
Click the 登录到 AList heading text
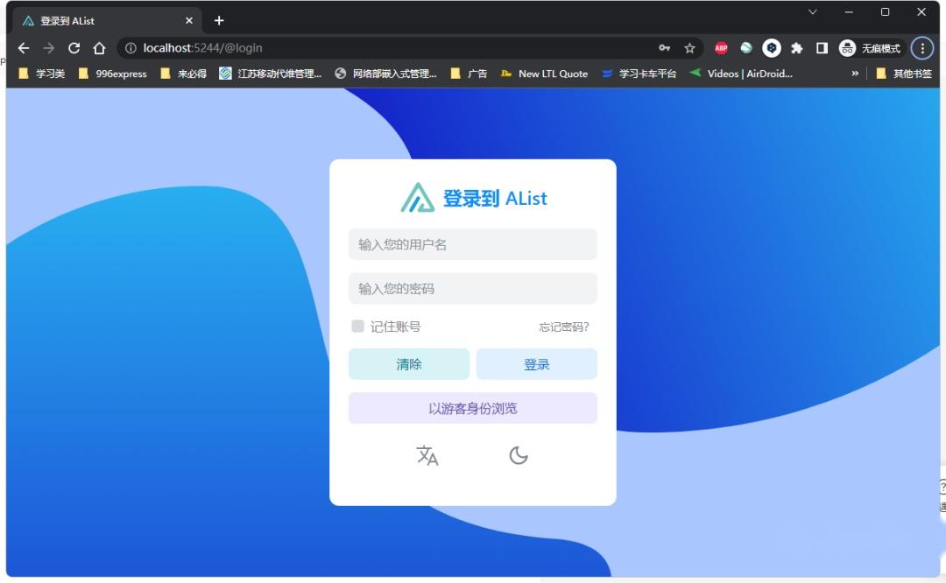[x=495, y=199]
